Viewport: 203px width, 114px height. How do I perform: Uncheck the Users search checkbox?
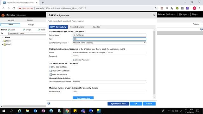click(x=9, y=30)
